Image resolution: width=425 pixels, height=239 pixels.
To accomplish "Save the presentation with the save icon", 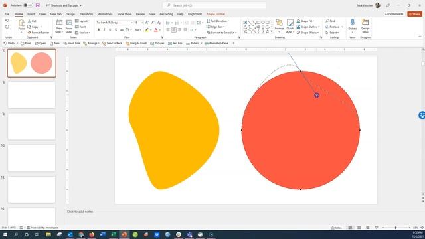I will 38,5.
